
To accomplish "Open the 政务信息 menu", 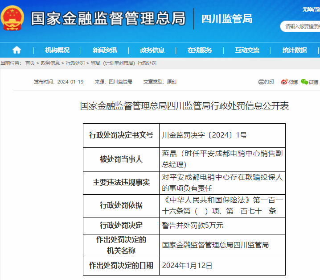I will tap(152, 50).
